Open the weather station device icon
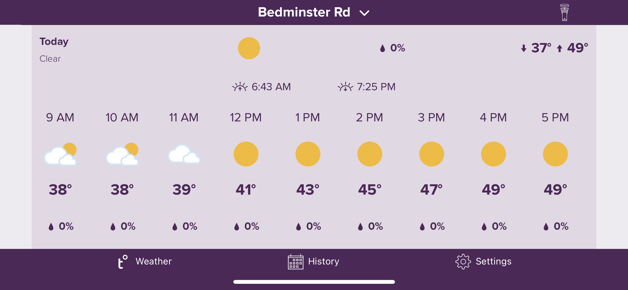 (564, 12)
